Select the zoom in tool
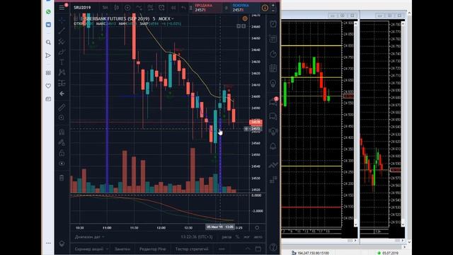The image size is (453, 255). 62,118
